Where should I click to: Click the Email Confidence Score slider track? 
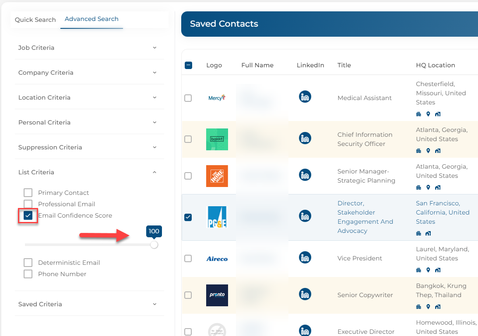89,245
